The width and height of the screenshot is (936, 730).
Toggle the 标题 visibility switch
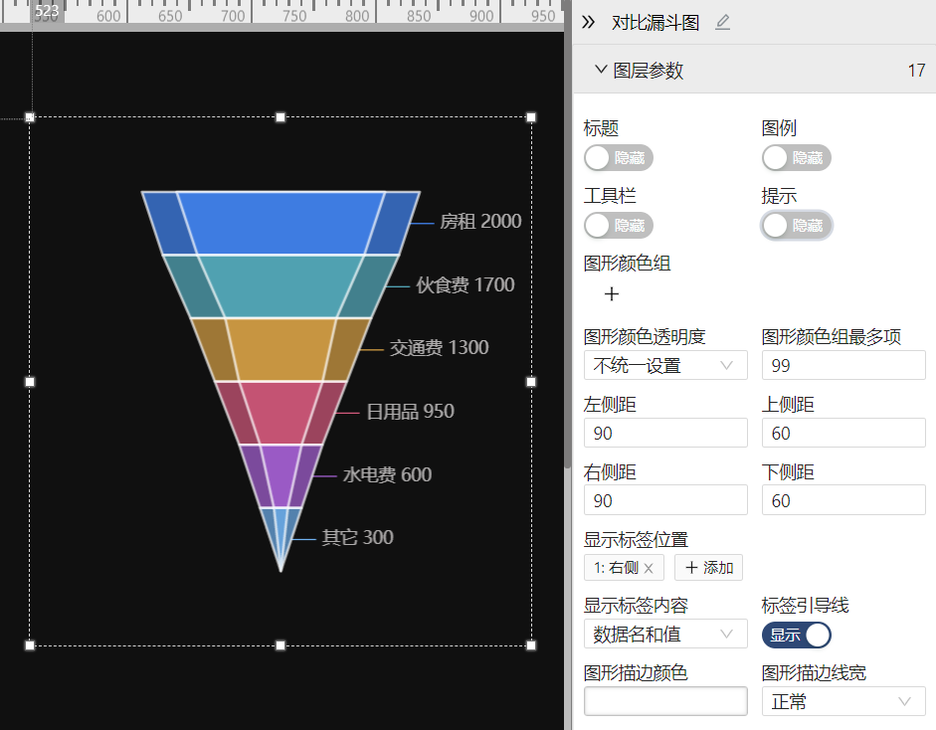pyautogui.click(x=618, y=158)
